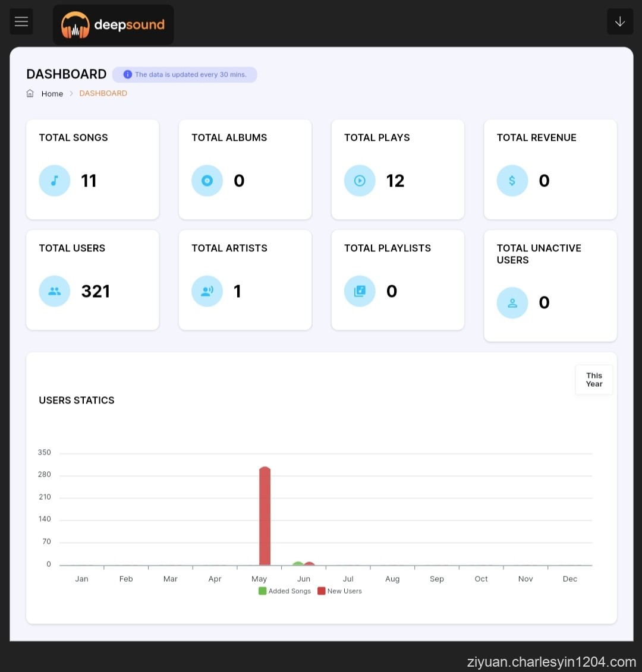Toggle Added Songs series in chart legend
The height and width of the screenshot is (672, 642).
(285, 591)
